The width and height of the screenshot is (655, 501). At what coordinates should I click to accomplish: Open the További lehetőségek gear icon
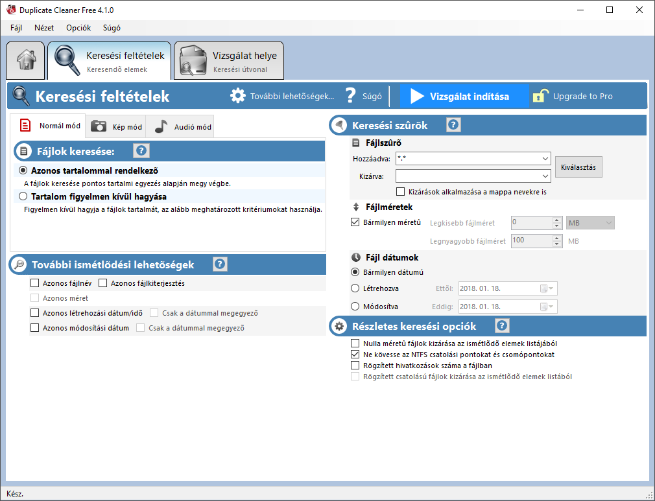click(238, 95)
